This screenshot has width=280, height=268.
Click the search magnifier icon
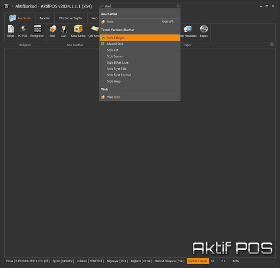point(102,6)
